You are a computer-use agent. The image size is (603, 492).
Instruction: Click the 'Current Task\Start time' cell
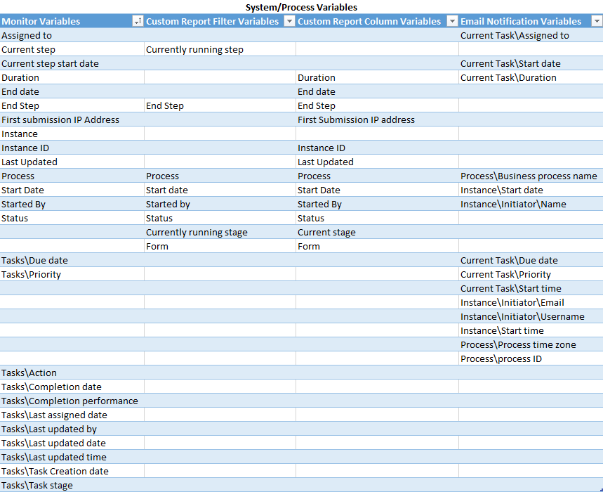pos(531,288)
